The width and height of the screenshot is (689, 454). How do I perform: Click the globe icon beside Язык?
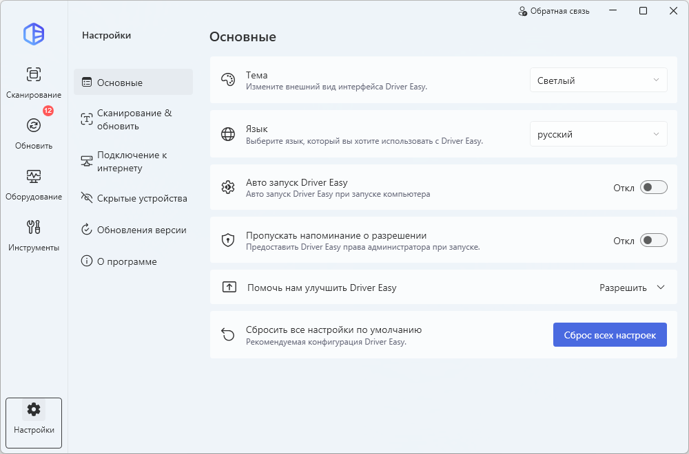pyautogui.click(x=228, y=133)
